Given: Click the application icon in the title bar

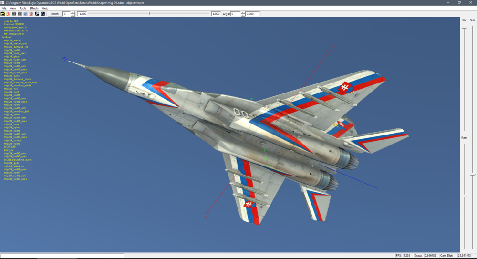Looking at the screenshot, I should (x=2, y=3).
